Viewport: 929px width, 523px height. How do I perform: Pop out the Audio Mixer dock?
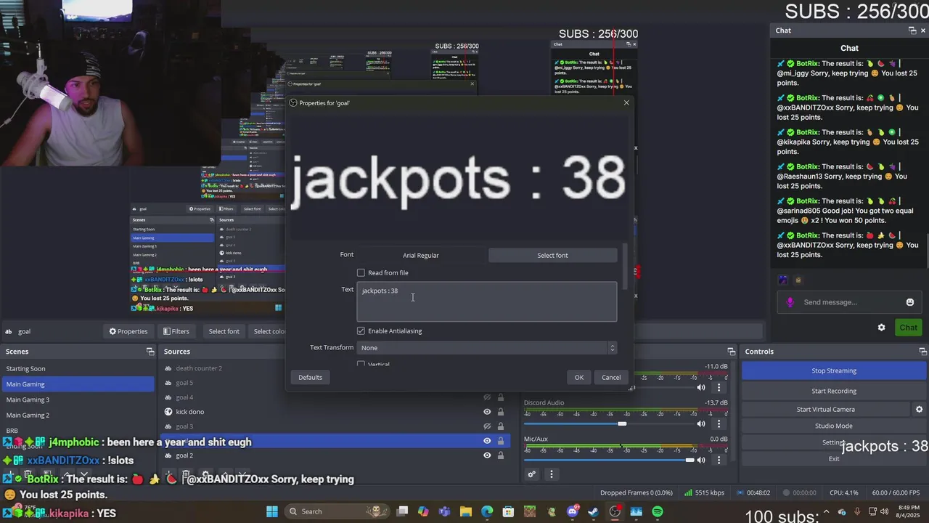click(x=732, y=352)
